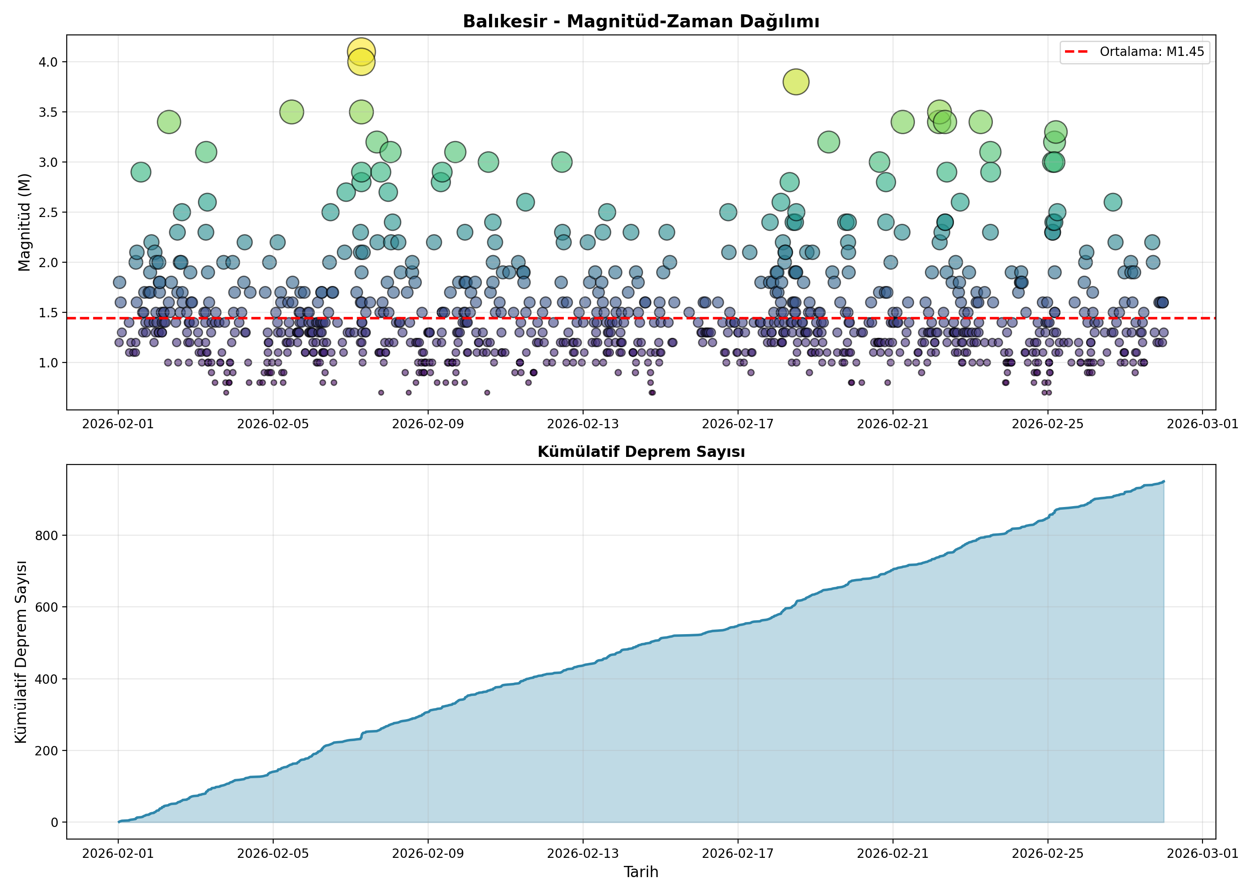Select the 2026-03-01 date under the magnitude chart
This screenshot has height=895, width=1254.
[x=1202, y=424]
